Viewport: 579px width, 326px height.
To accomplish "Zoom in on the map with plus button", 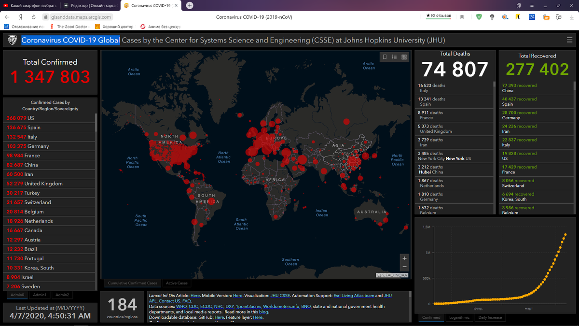I will pyautogui.click(x=404, y=258).
